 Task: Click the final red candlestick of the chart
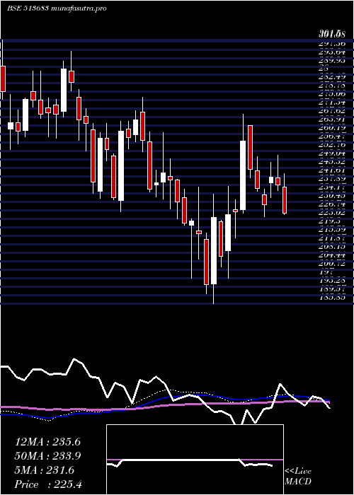coord(285,200)
